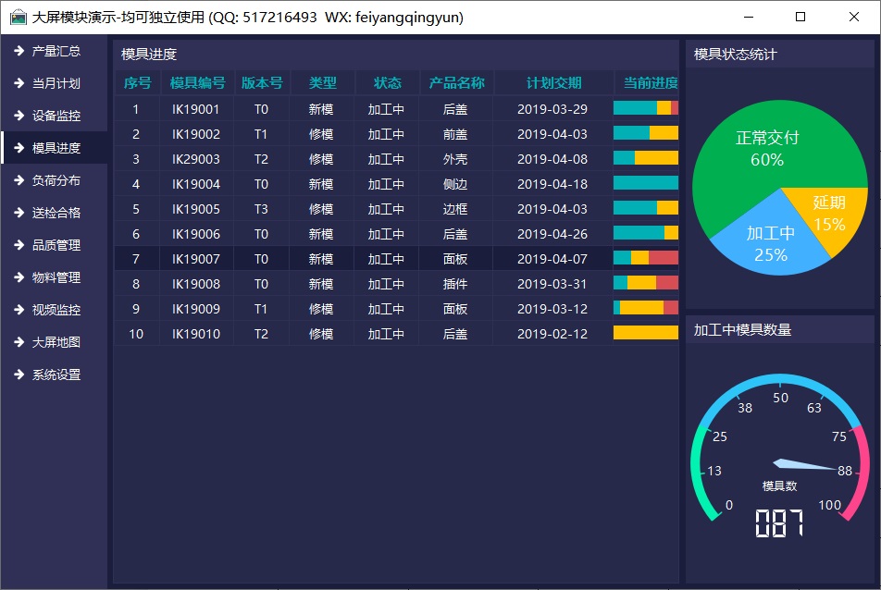Click the 模具编号 column header
This screenshot has height=590, width=881.
click(x=197, y=83)
